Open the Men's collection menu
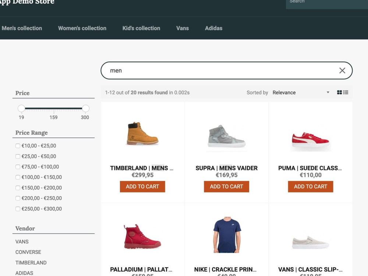The width and height of the screenshot is (368, 276). [22, 28]
